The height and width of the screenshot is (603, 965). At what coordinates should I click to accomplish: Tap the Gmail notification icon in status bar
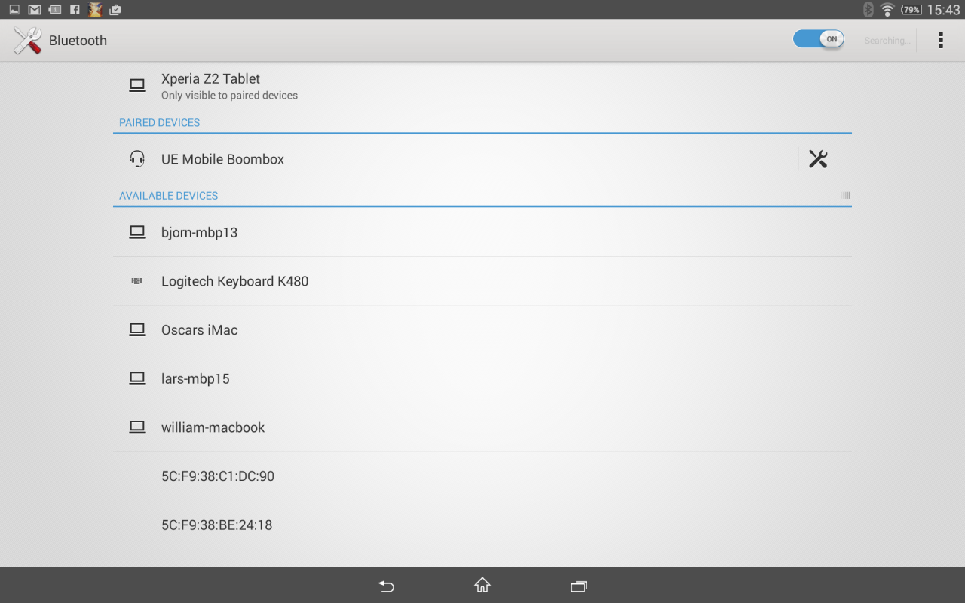(x=34, y=10)
